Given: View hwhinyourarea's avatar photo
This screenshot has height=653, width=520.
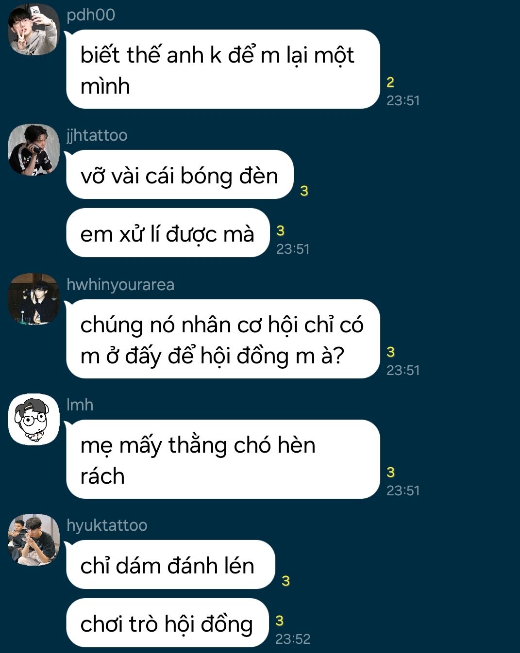Looking at the screenshot, I should tap(34, 299).
